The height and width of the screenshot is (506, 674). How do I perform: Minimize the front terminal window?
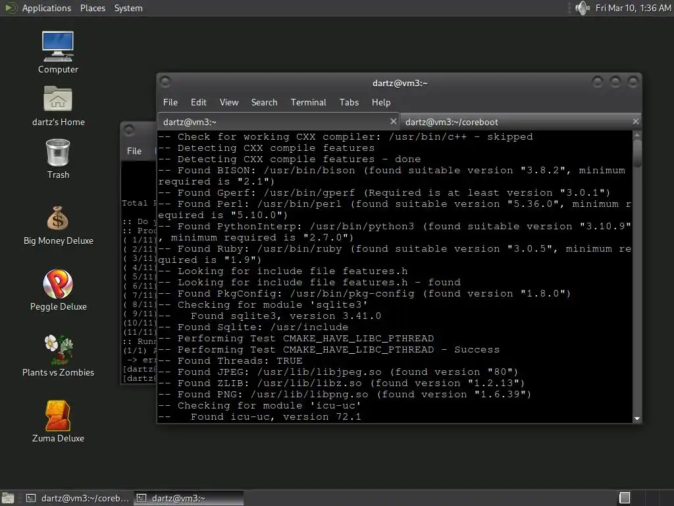coord(597,82)
